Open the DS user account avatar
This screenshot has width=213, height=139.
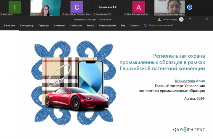[x=181, y=20]
